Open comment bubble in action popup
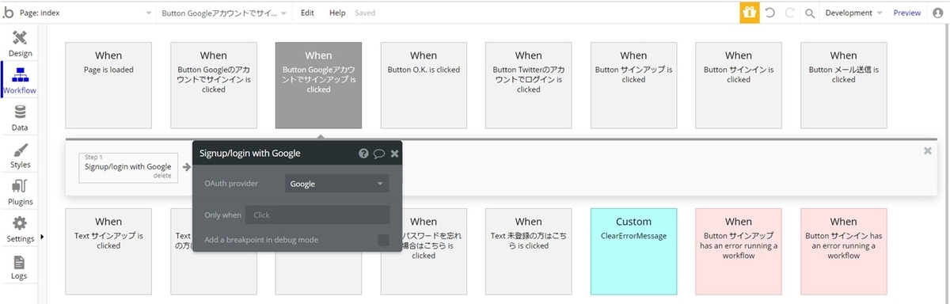This screenshot has height=304, width=950. pos(379,153)
